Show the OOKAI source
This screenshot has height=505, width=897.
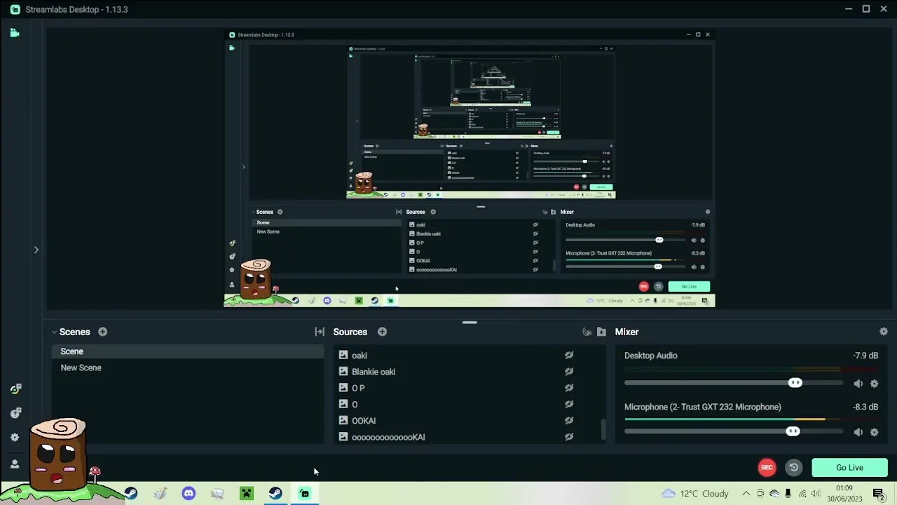[569, 421]
